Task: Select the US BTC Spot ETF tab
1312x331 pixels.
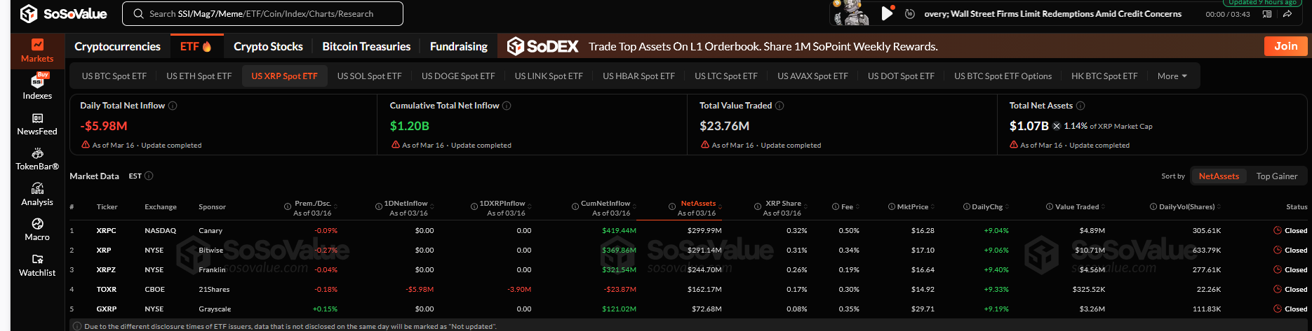Action: (114, 76)
